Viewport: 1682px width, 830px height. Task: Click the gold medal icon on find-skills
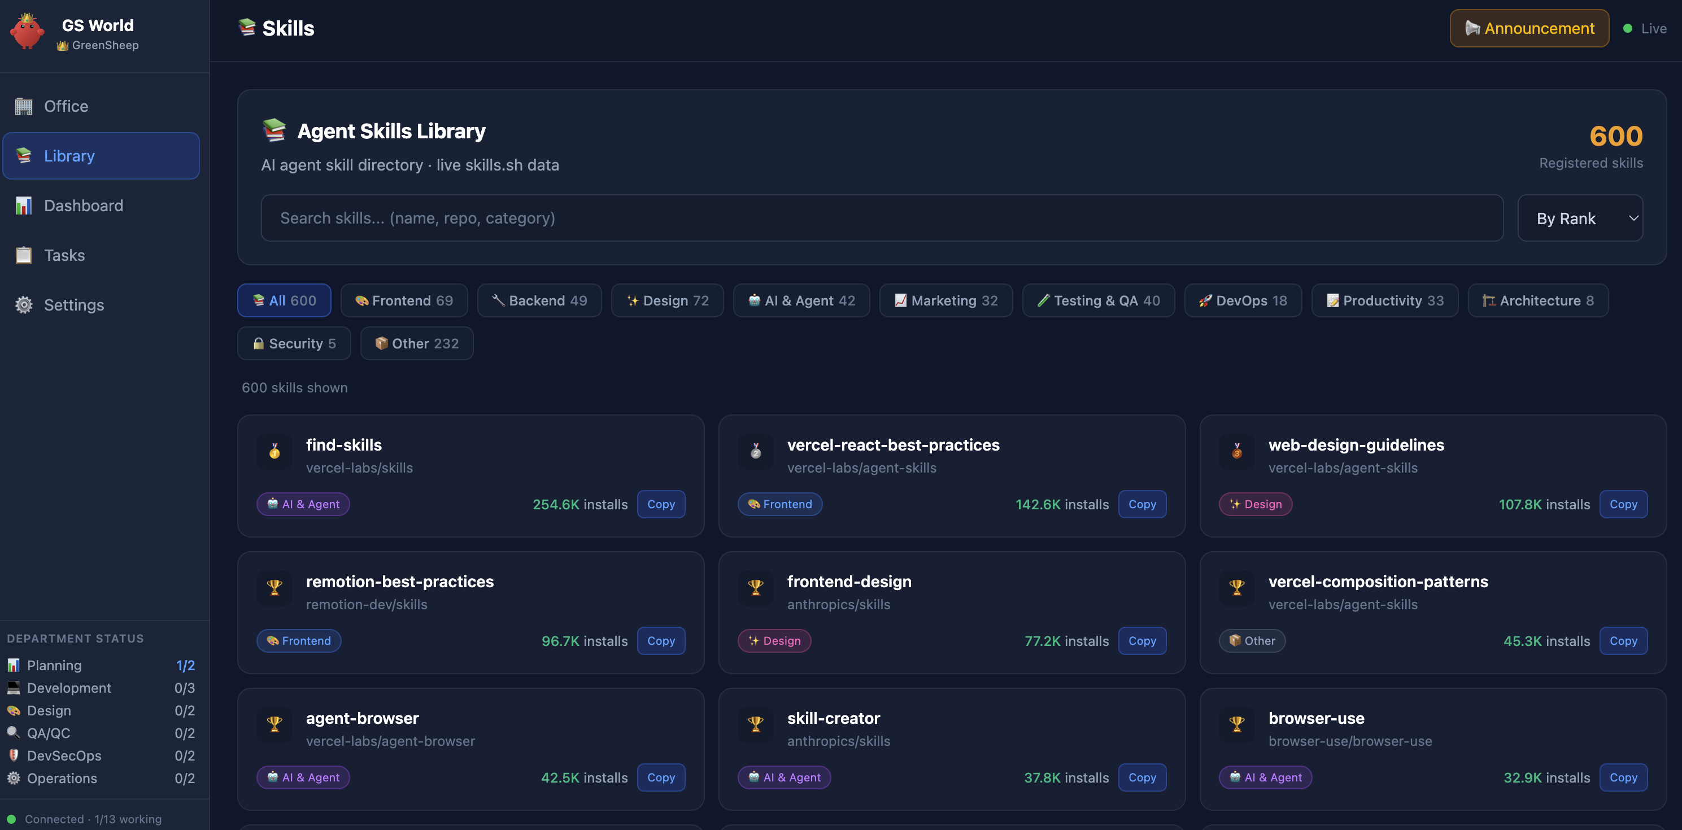pyautogui.click(x=274, y=451)
